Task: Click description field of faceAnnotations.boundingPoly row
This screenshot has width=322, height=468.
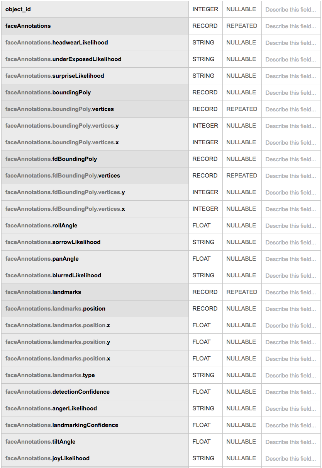Action: pyautogui.click(x=290, y=93)
